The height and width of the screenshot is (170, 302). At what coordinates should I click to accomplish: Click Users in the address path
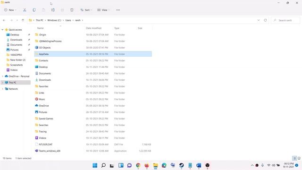(68, 20)
